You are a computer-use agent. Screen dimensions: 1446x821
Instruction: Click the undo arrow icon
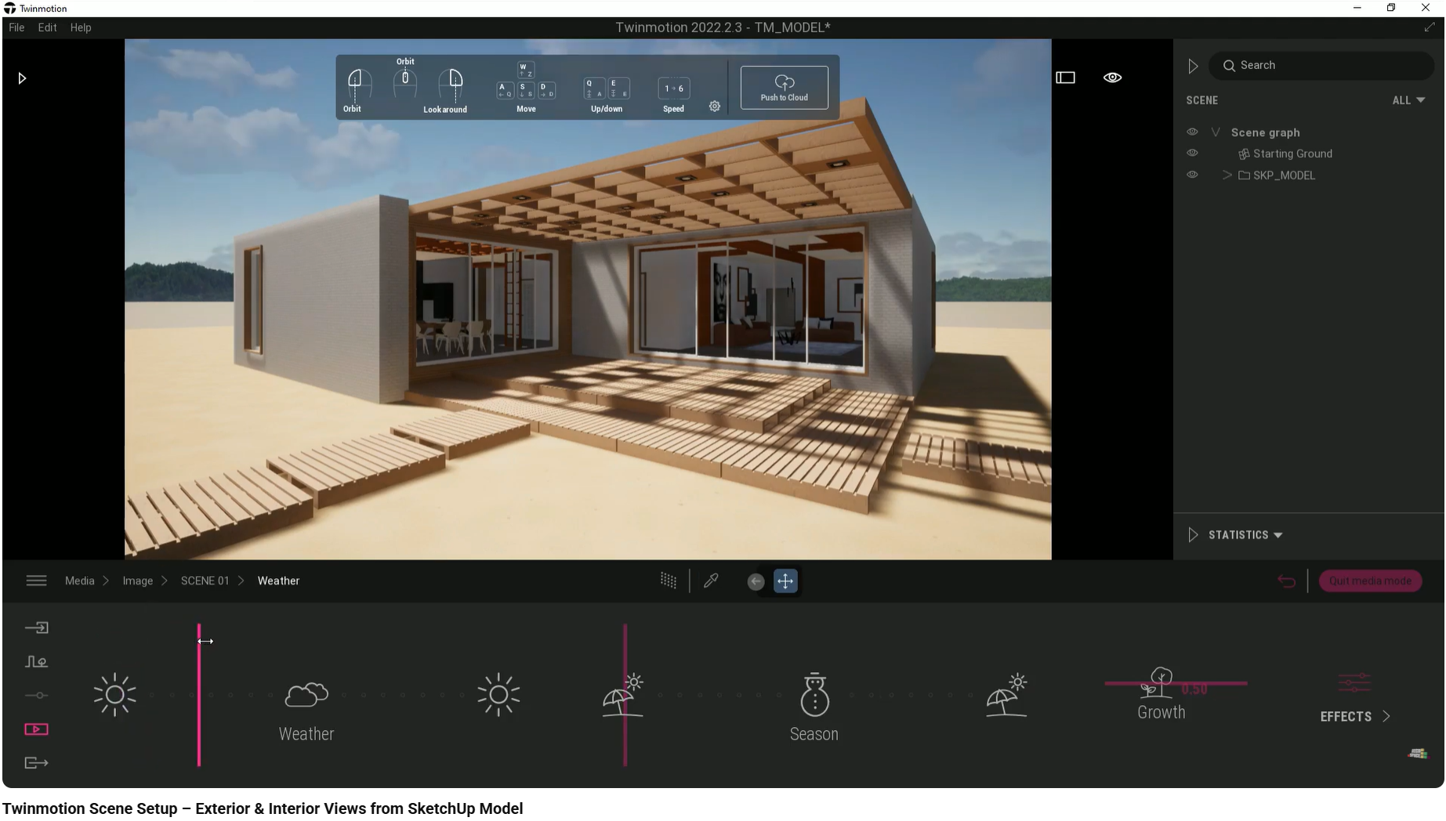[1286, 580]
